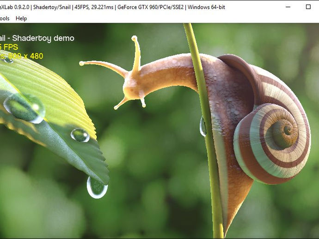
Task: Click the 'Shadertoy demo' overlay title
Action: [43, 38]
